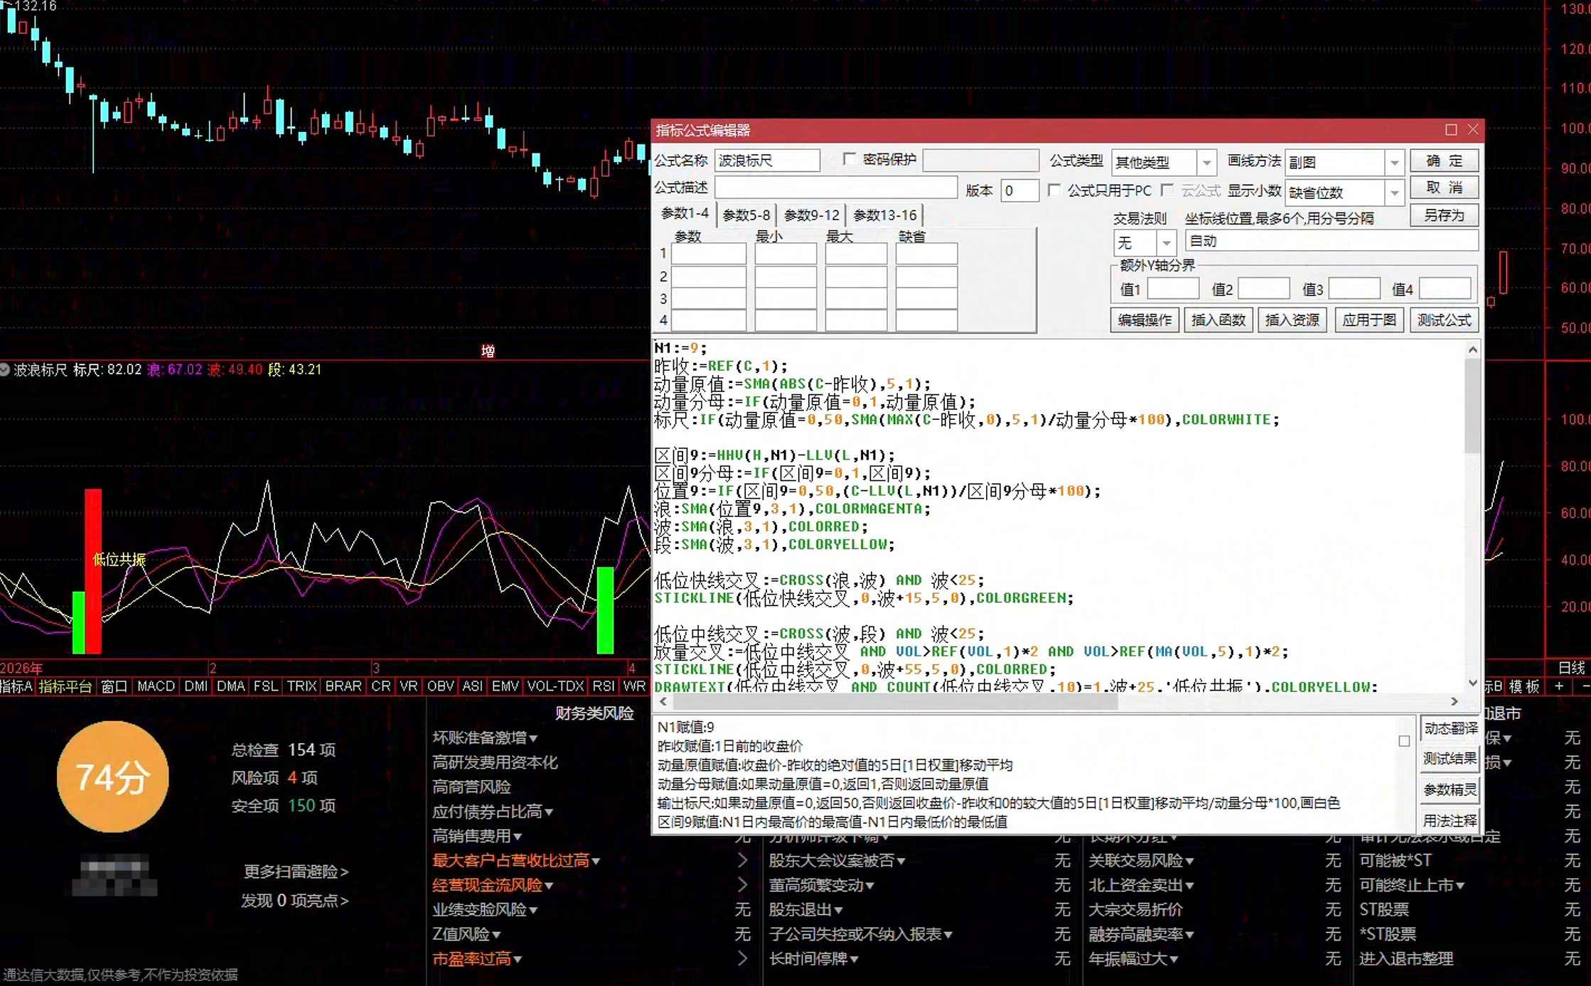Click the 用法注释 button
Viewport: 1591px width, 986px height.
pyautogui.click(x=1450, y=821)
